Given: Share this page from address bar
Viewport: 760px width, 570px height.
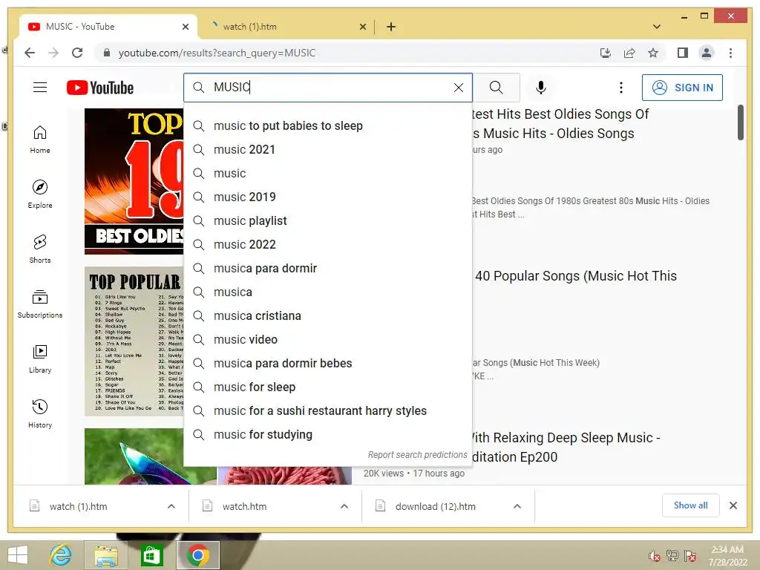Looking at the screenshot, I should point(629,53).
